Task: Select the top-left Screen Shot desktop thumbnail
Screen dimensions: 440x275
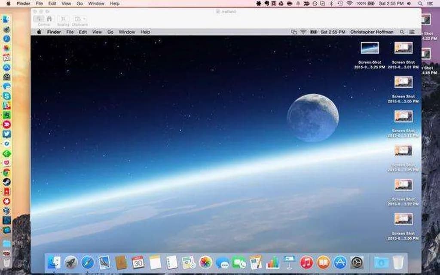Action: point(370,48)
